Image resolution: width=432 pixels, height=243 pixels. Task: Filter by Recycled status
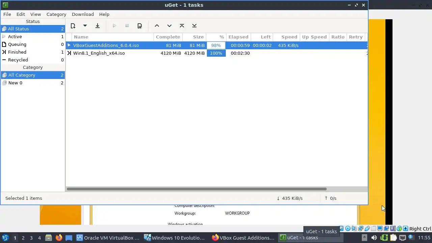pos(33,60)
